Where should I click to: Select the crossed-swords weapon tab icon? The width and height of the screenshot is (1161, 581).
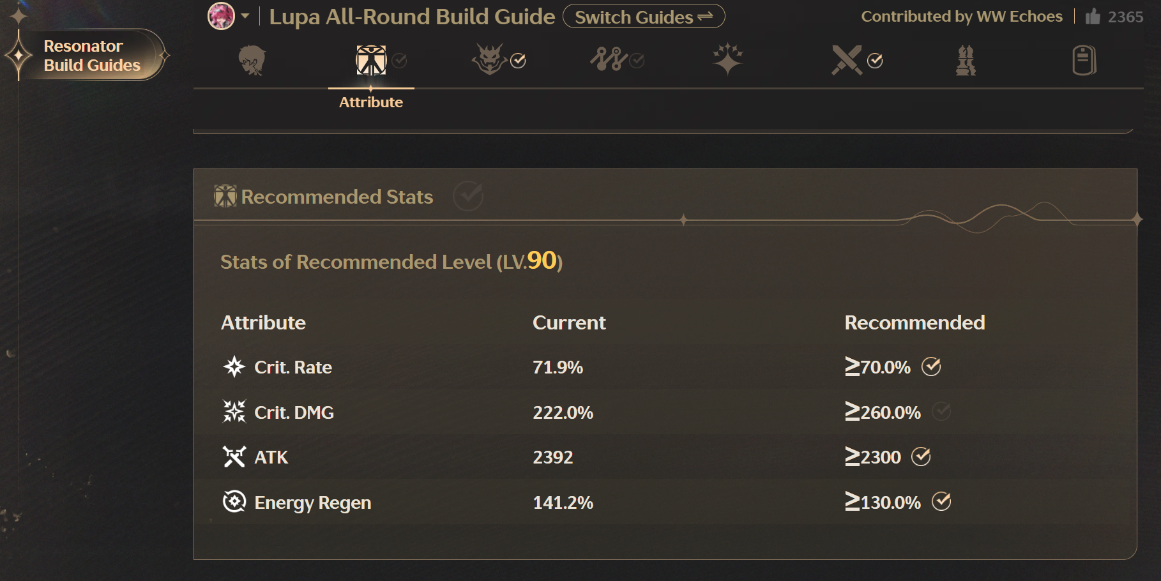(847, 60)
